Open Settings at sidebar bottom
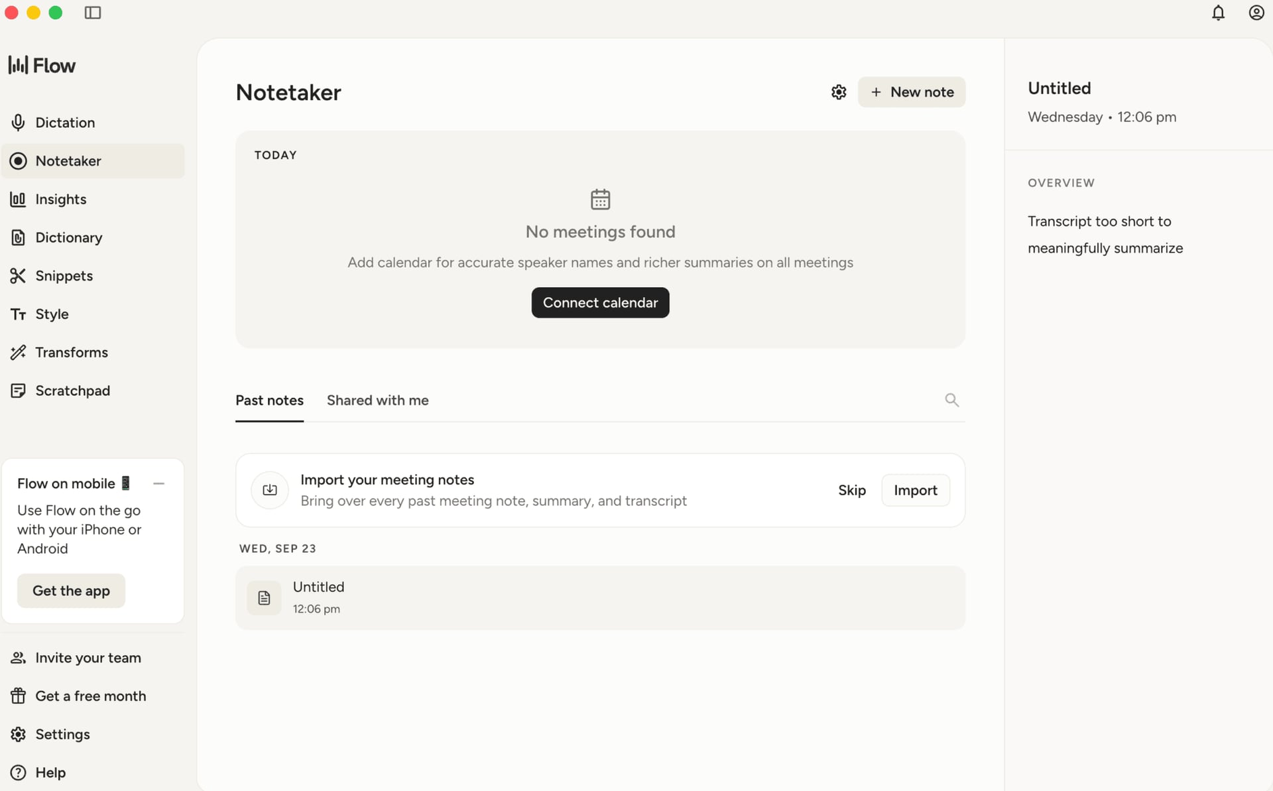This screenshot has width=1273, height=791. click(x=93, y=735)
